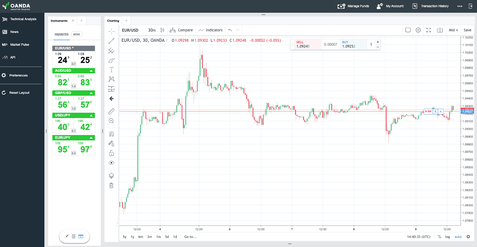The image size is (477, 247).
Task: Open the Mid price type dropdown
Action: pos(453,30)
